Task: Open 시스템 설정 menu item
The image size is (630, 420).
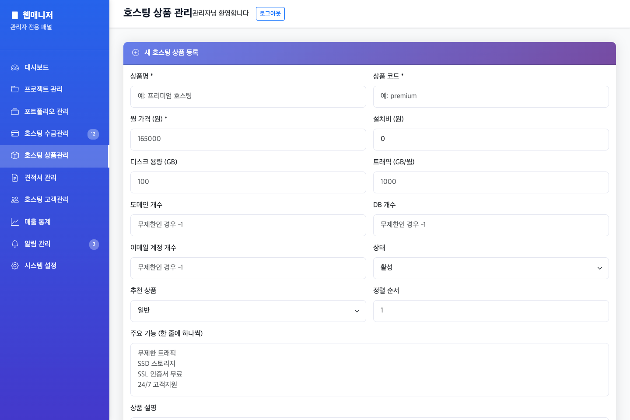Action: pos(55,266)
